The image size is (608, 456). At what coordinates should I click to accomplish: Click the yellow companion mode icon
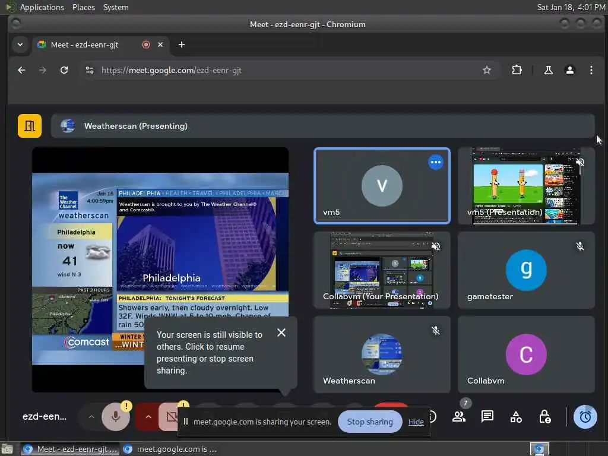[x=30, y=126]
